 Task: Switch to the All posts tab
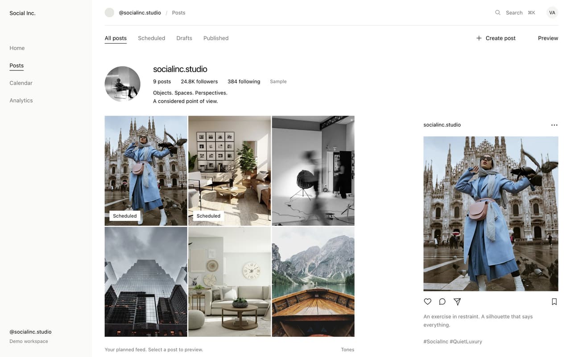tap(116, 38)
